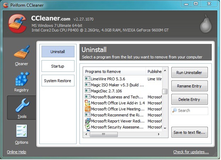Sort by the Publisher column header
This screenshot has width=221, height=160.
(154, 72)
